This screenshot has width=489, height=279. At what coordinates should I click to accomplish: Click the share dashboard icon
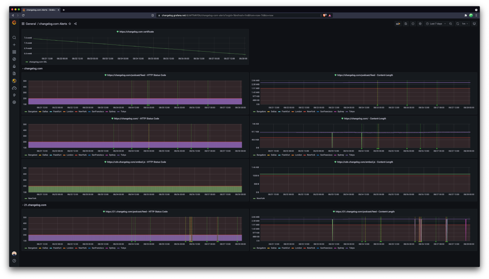click(x=75, y=24)
